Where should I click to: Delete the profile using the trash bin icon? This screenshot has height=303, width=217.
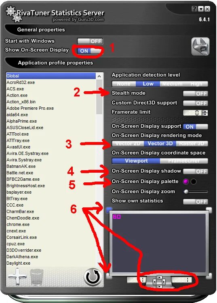click(37, 277)
